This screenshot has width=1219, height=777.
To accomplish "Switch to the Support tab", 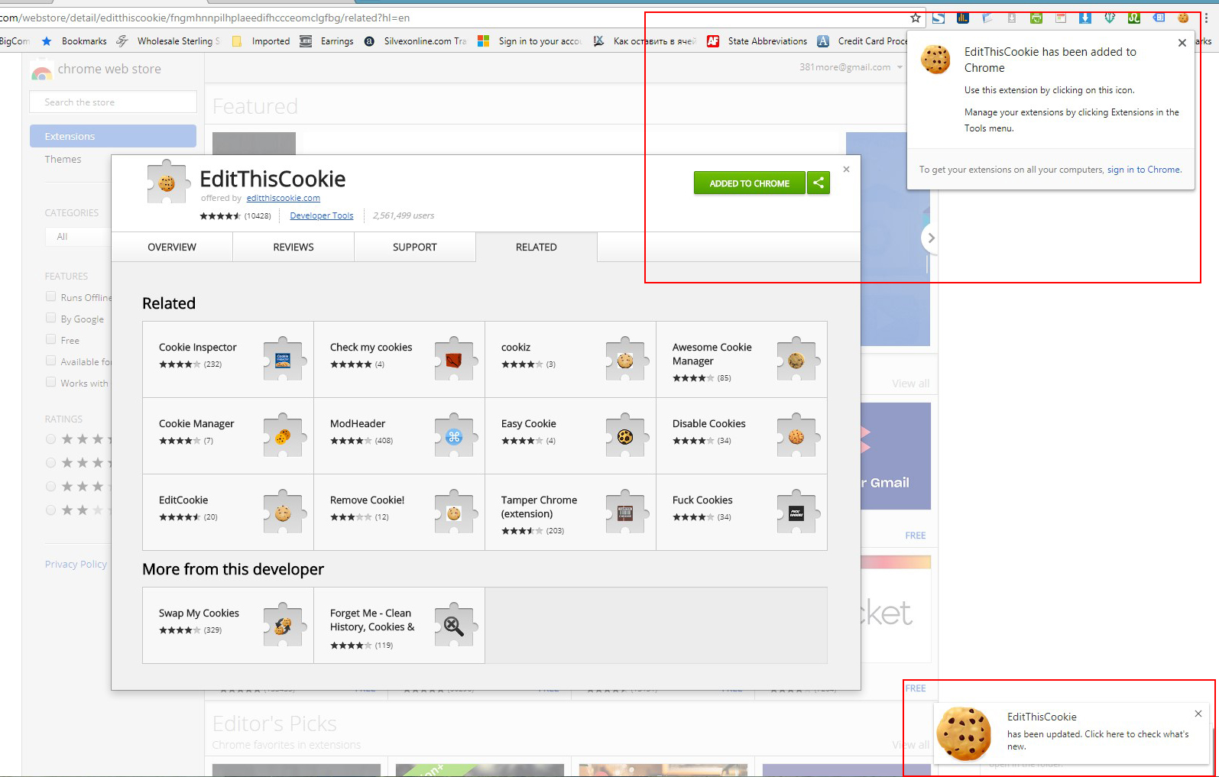I will click(415, 247).
